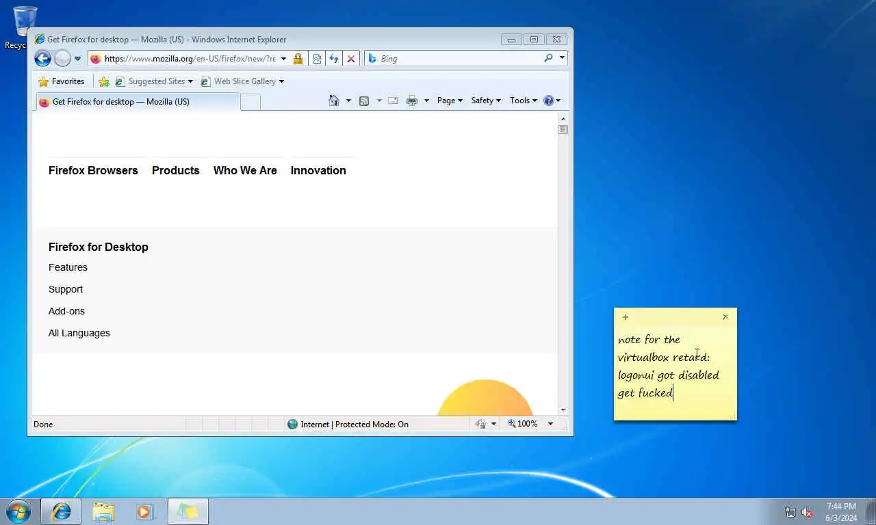The image size is (876, 525).
Task: Click the privacy report icon in status bar
Action: tap(480, 425)
